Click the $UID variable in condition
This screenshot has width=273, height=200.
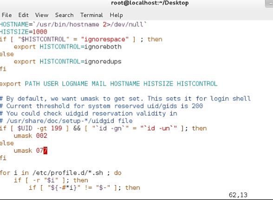pos(25,128)
